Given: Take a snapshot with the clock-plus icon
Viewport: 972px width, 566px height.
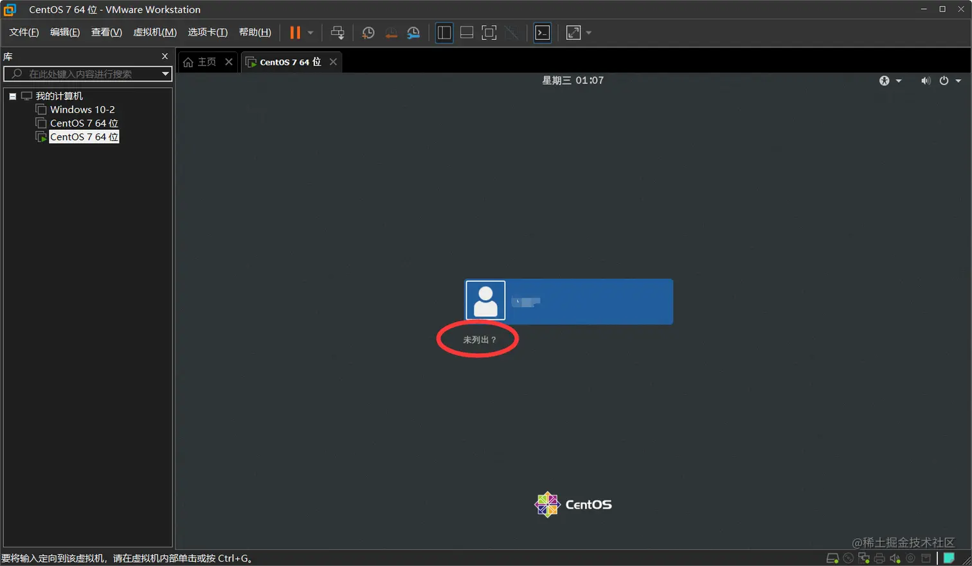Looking at the screenshot, I should click(368, 33).
